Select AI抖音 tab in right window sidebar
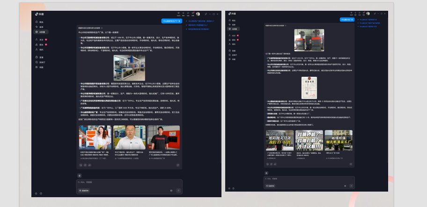Viewport: 427px width, 207px height. (x=233, y=29)
